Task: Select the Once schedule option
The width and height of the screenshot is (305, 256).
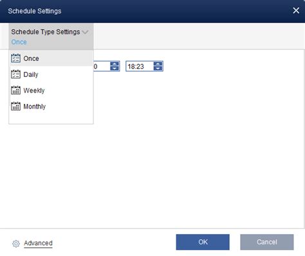Action: point(51,58)
